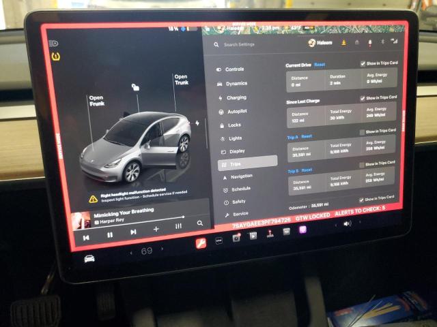Tap the cellular signal icon
This screenshot has width=437, height=327.
tap(395, 41)
